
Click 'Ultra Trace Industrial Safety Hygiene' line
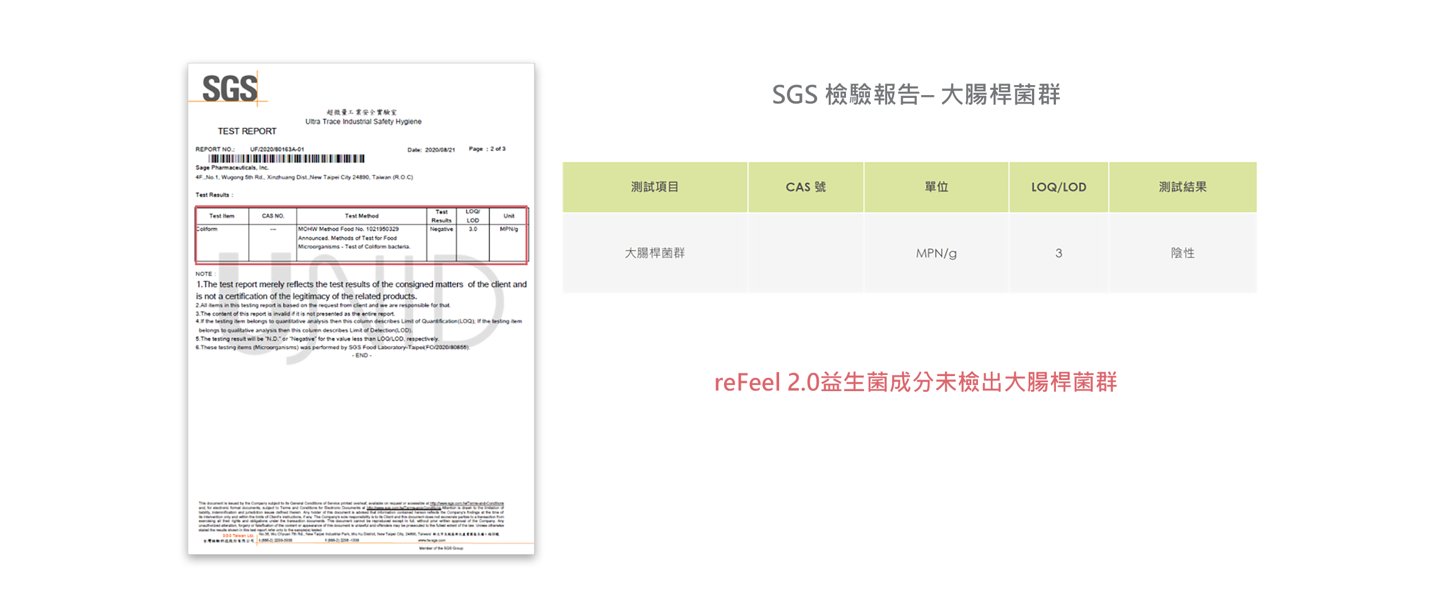coord(363,121)
